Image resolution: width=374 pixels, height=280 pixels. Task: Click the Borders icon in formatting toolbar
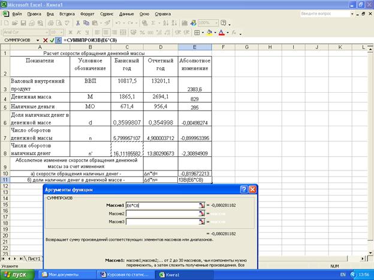click(x=197, y=32)
